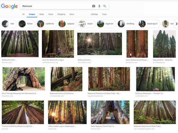Switch to the All results tab
Image resolution: width=178 pixels, height=133 pixels.
tap(23, 14)
